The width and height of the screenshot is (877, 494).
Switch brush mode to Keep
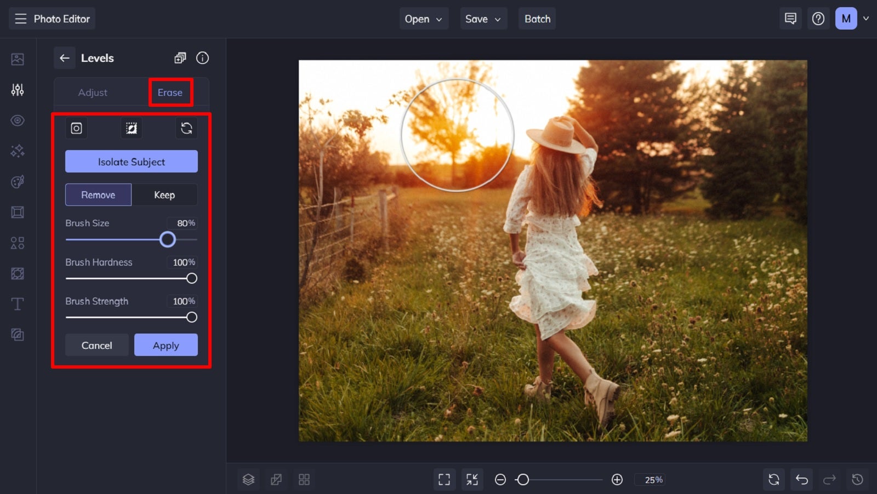coord(164,194)
